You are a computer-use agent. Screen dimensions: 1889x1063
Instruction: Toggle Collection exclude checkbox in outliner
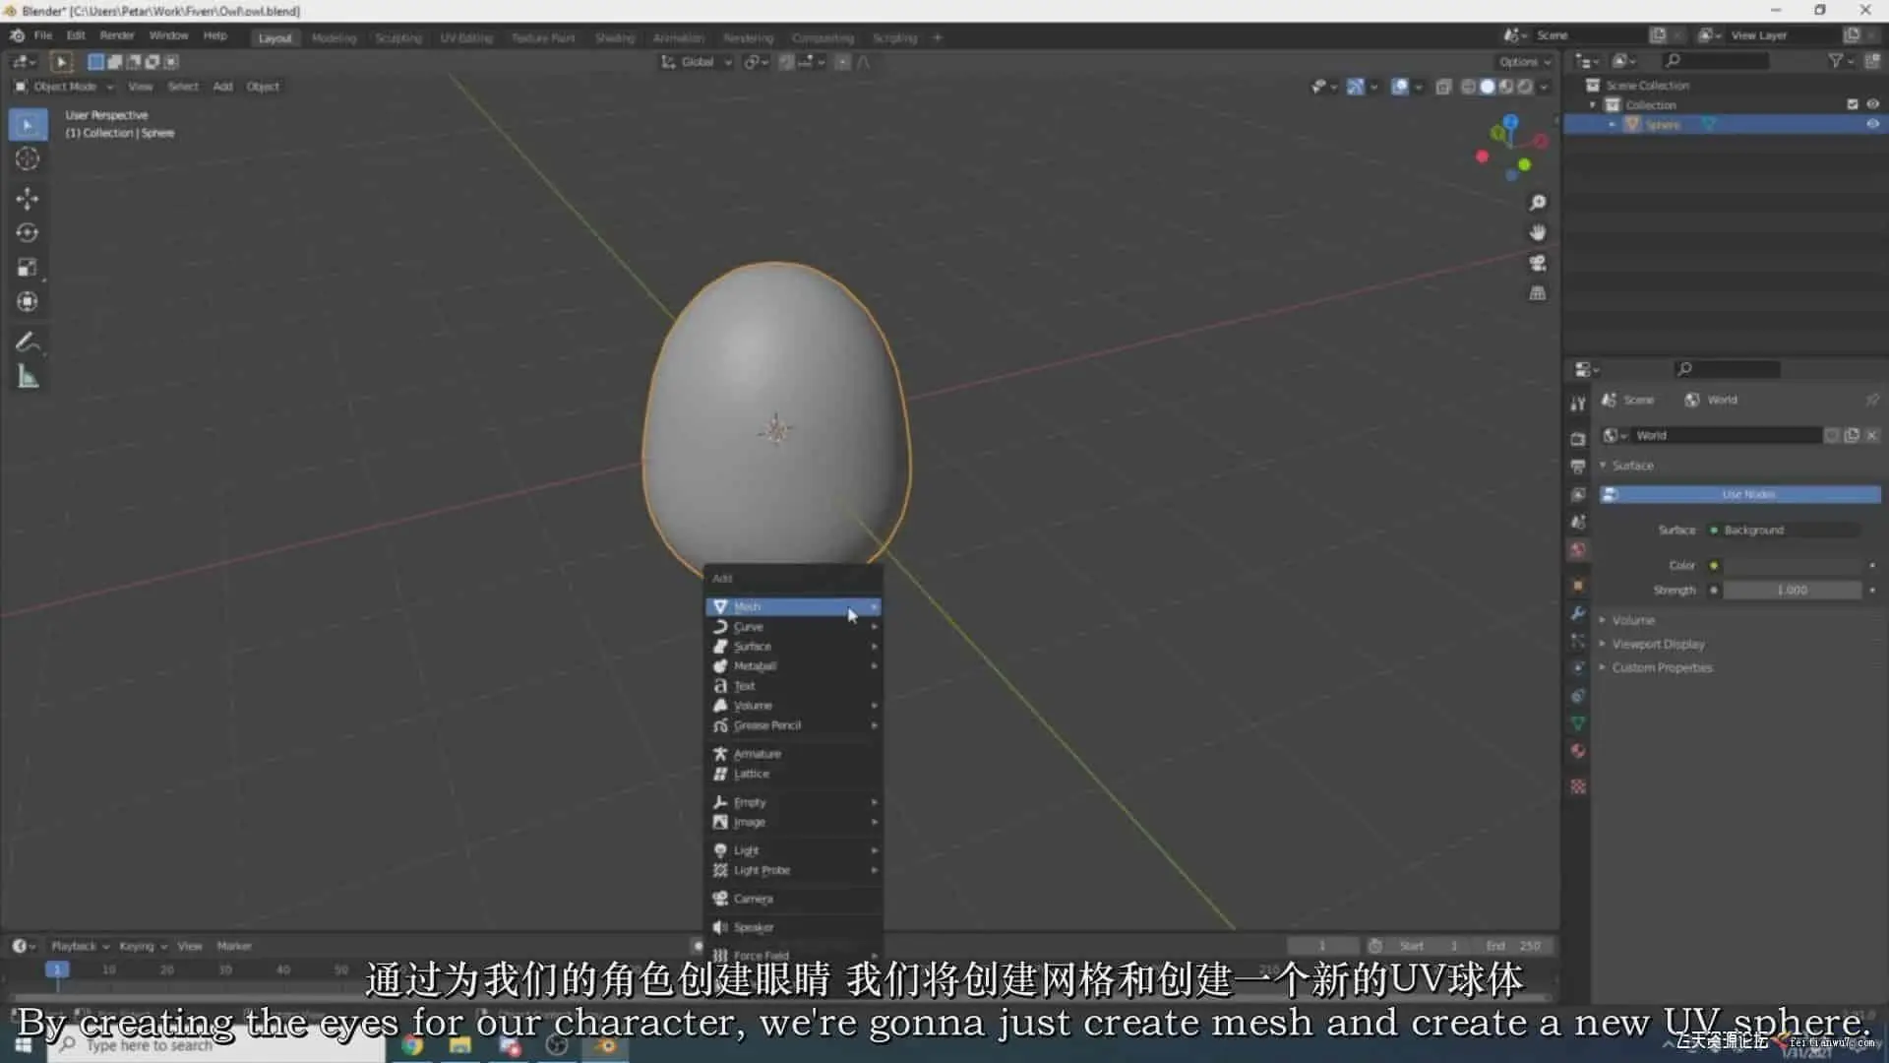coord(1853,104)
